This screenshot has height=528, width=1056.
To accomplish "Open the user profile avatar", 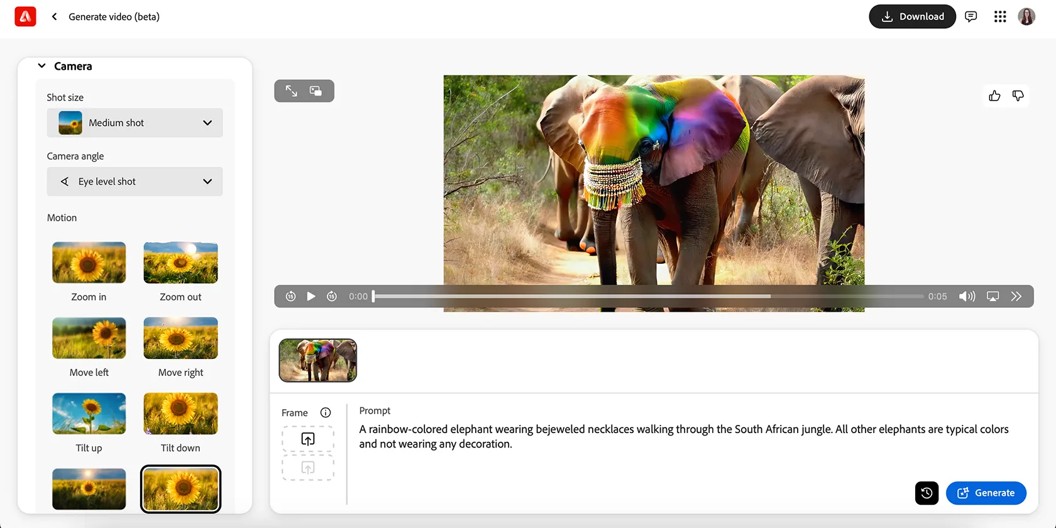I will [1026, 16].
